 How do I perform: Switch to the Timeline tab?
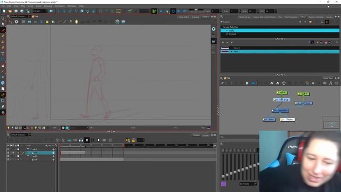(196, 135)
